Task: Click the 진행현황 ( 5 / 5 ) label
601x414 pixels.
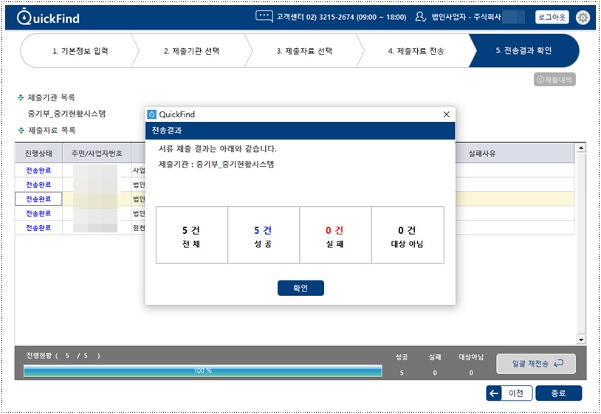Action: [x=63, y=356]
